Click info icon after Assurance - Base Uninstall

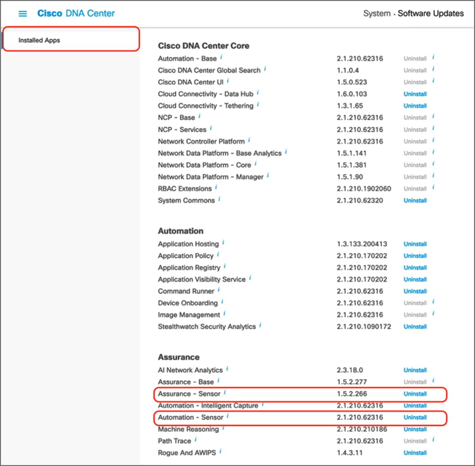pyautogui.click(x=433, y=381)
